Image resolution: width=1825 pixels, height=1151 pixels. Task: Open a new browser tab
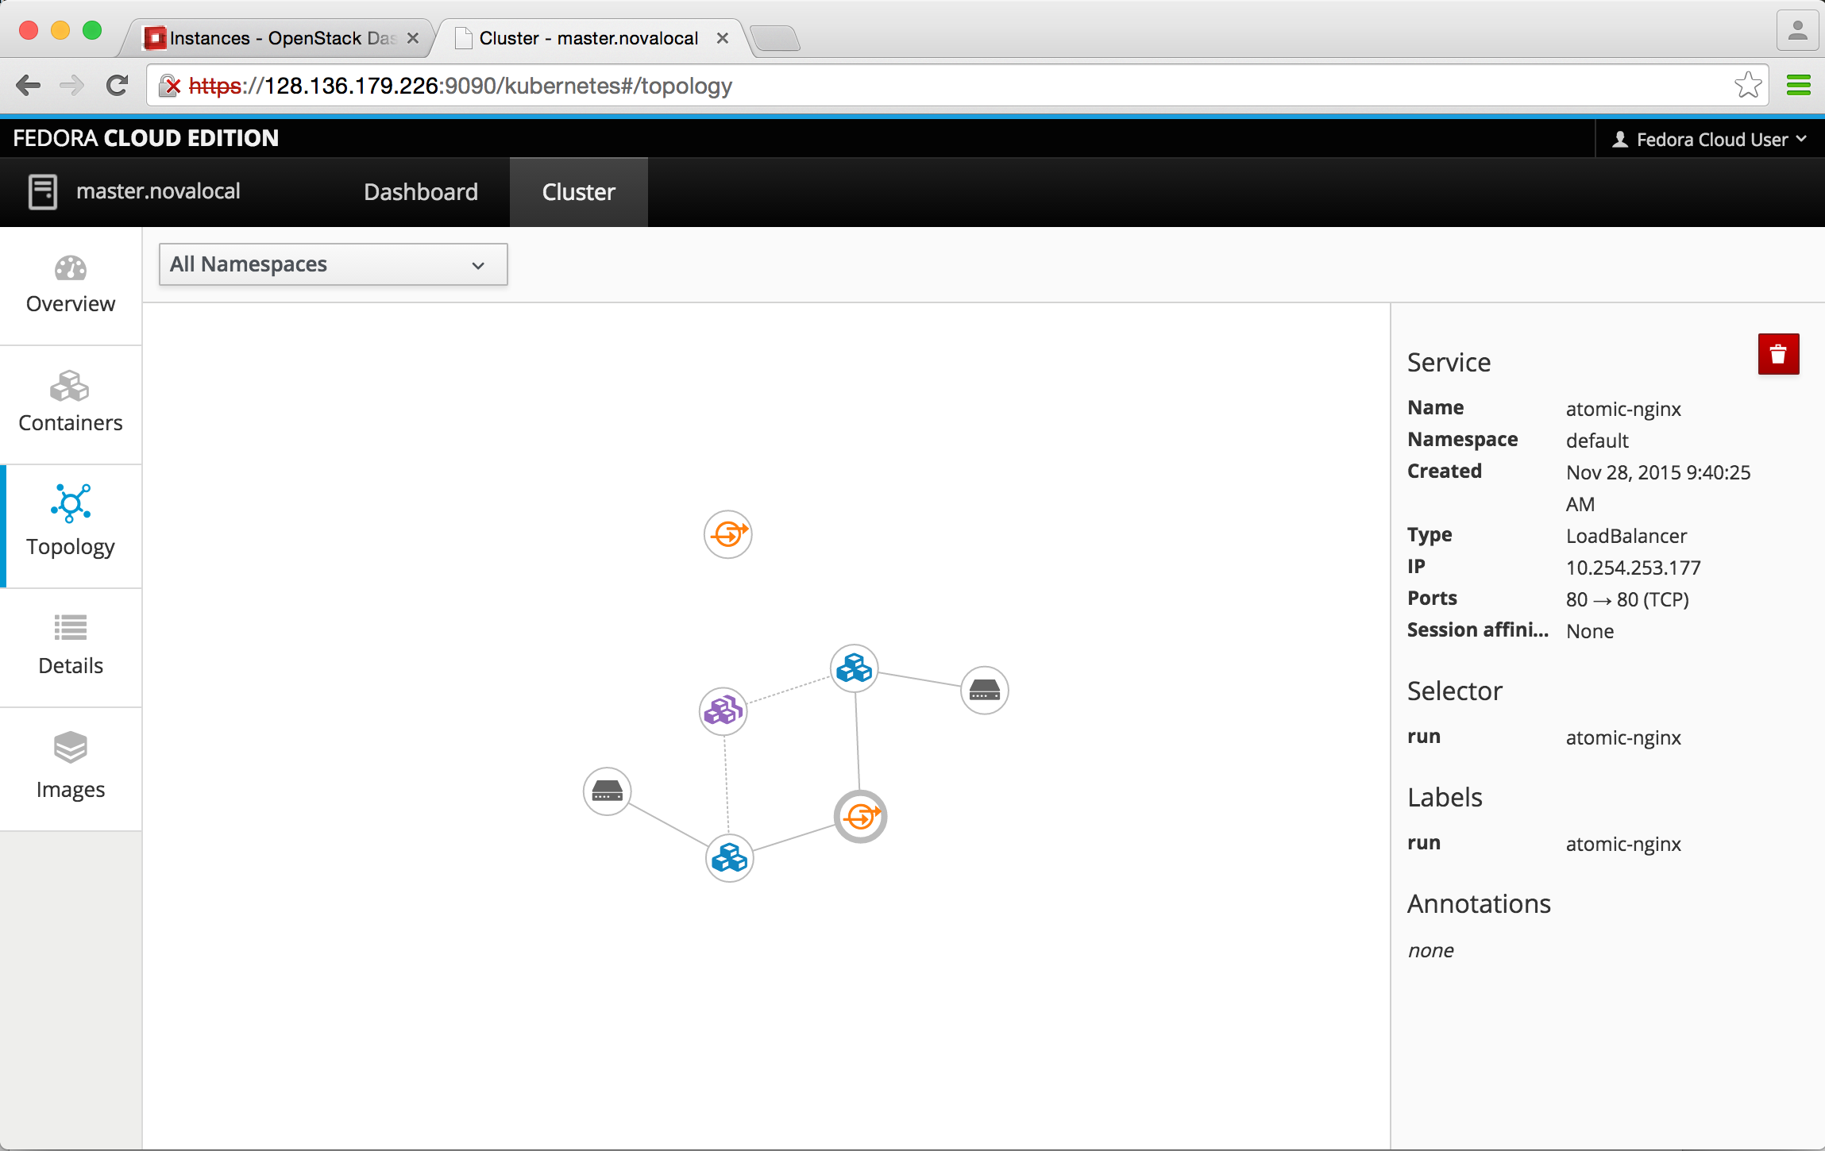(x=775, y=38)
